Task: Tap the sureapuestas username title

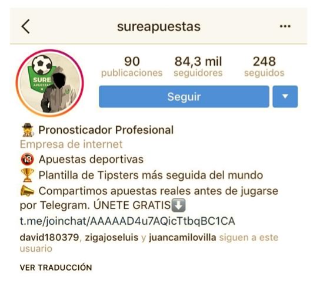Action: click(x=159, y=26)
